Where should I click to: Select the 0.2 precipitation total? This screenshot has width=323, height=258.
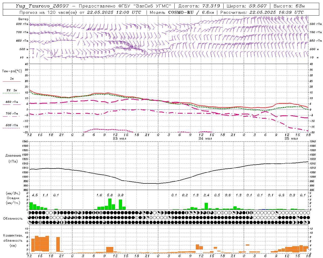pyautogui.click(x=185, y=195)
